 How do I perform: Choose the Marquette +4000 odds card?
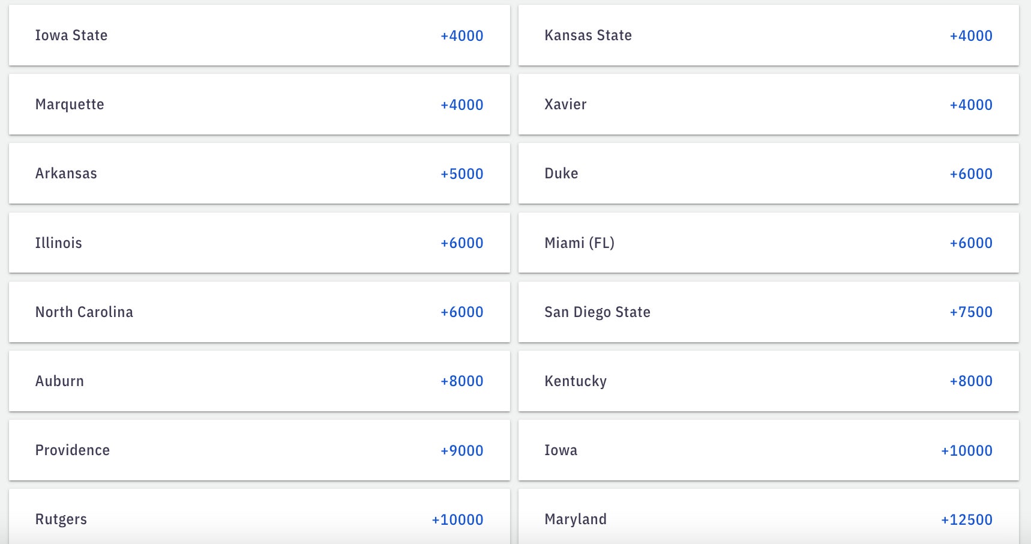259,104
